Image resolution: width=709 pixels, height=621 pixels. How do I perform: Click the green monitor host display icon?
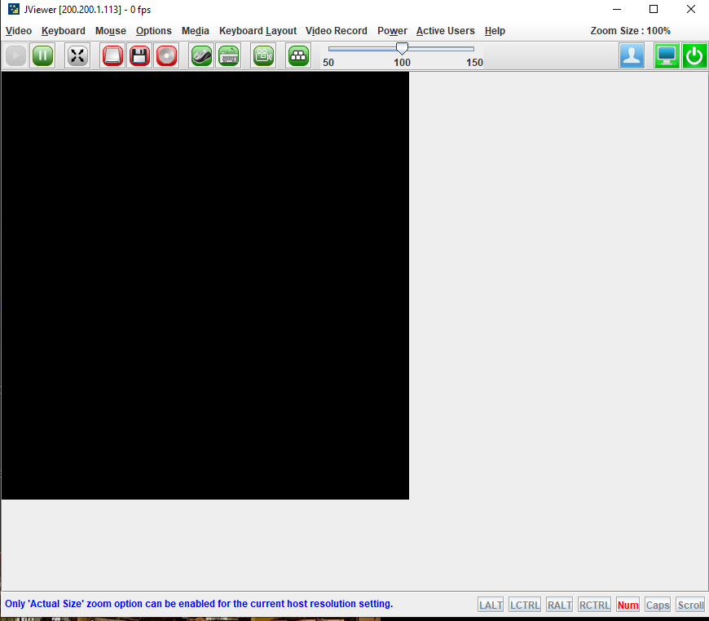(667, 55)
